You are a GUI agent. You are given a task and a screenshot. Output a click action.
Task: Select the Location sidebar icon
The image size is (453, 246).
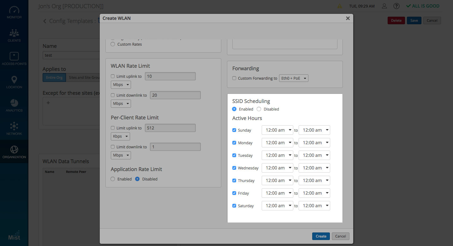[x=14, y=82]
